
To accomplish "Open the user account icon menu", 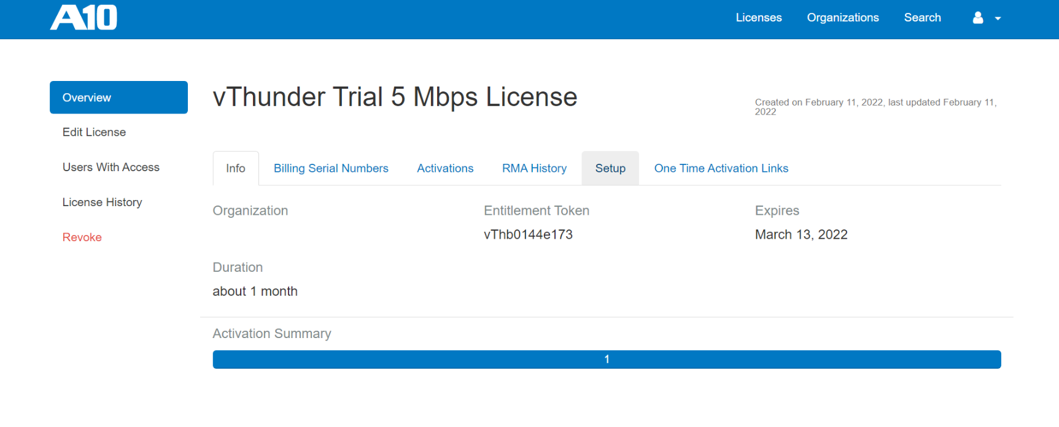I will (x=978, y=18).
